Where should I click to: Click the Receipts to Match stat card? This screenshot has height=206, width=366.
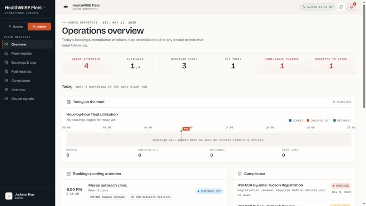point(331,64)
